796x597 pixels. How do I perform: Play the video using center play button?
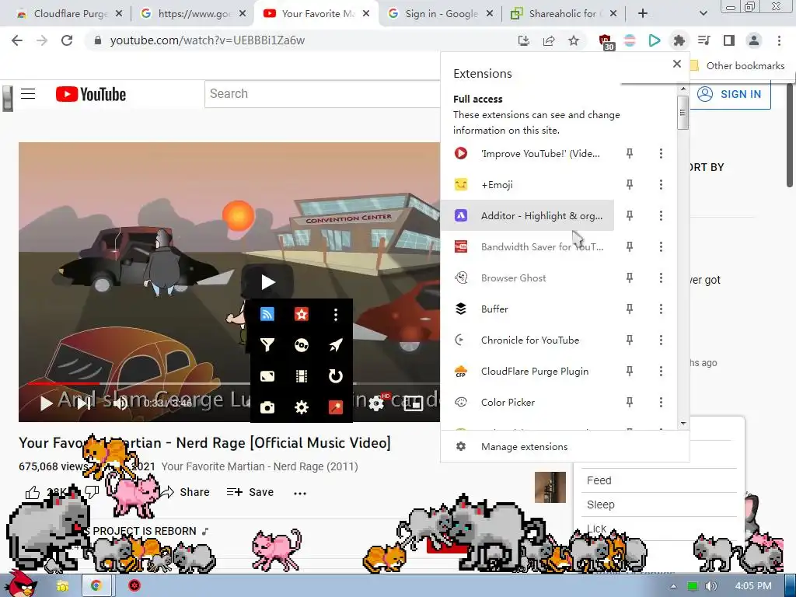(x=267, y=281)
